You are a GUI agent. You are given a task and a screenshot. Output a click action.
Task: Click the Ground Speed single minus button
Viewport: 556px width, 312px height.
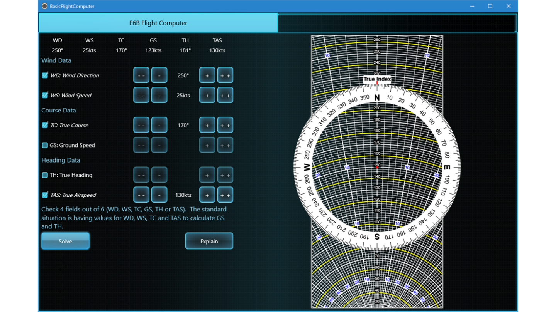(x=159, y=145)
